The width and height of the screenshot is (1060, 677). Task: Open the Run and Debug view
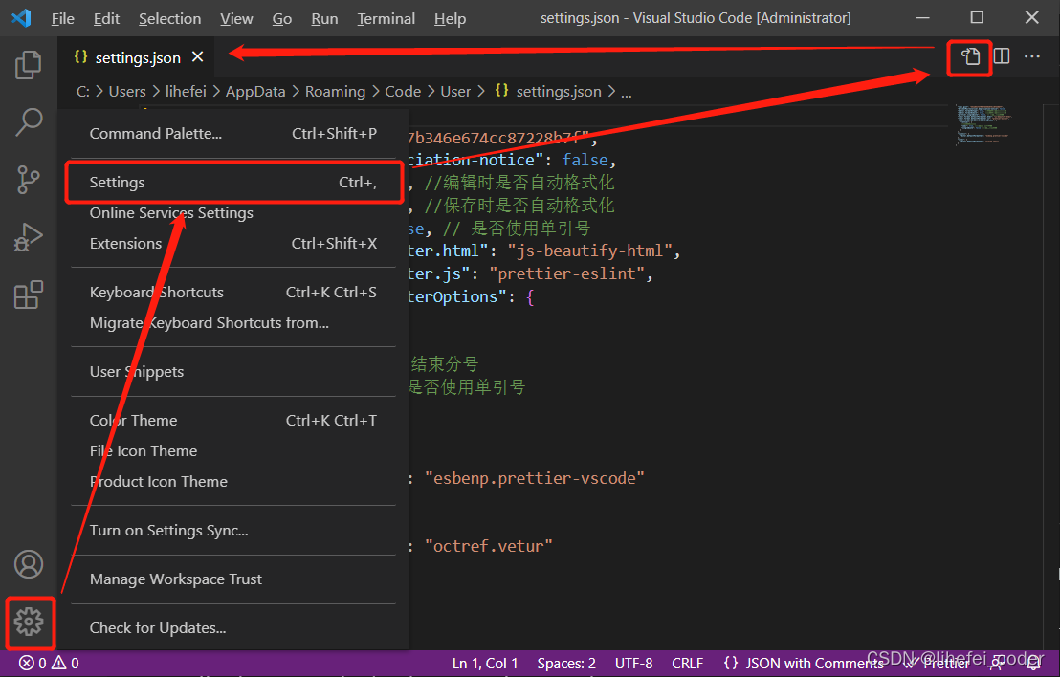[29, 237]
